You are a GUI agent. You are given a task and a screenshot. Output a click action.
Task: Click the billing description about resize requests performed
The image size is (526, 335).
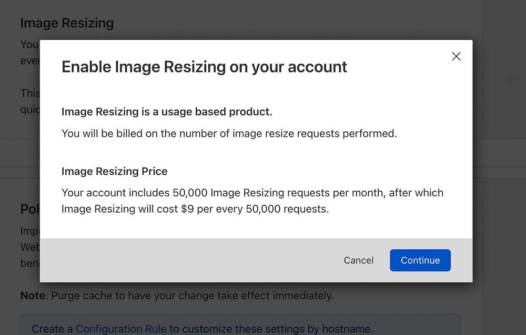point(229,133)
